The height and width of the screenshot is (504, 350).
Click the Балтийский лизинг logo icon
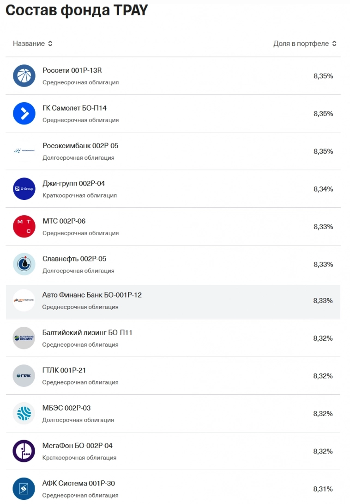[x=24, y=338]
